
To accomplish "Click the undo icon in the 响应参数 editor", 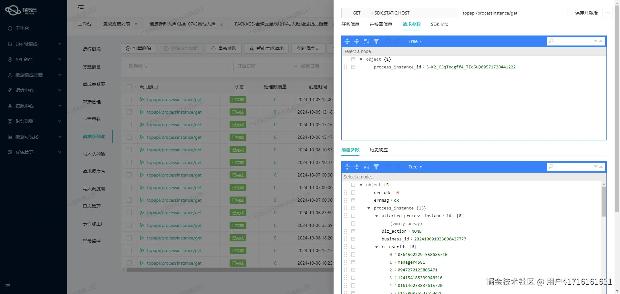I will (x=388, y=167).
